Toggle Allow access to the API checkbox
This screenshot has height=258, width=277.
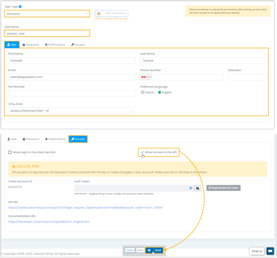click(143, 152)
